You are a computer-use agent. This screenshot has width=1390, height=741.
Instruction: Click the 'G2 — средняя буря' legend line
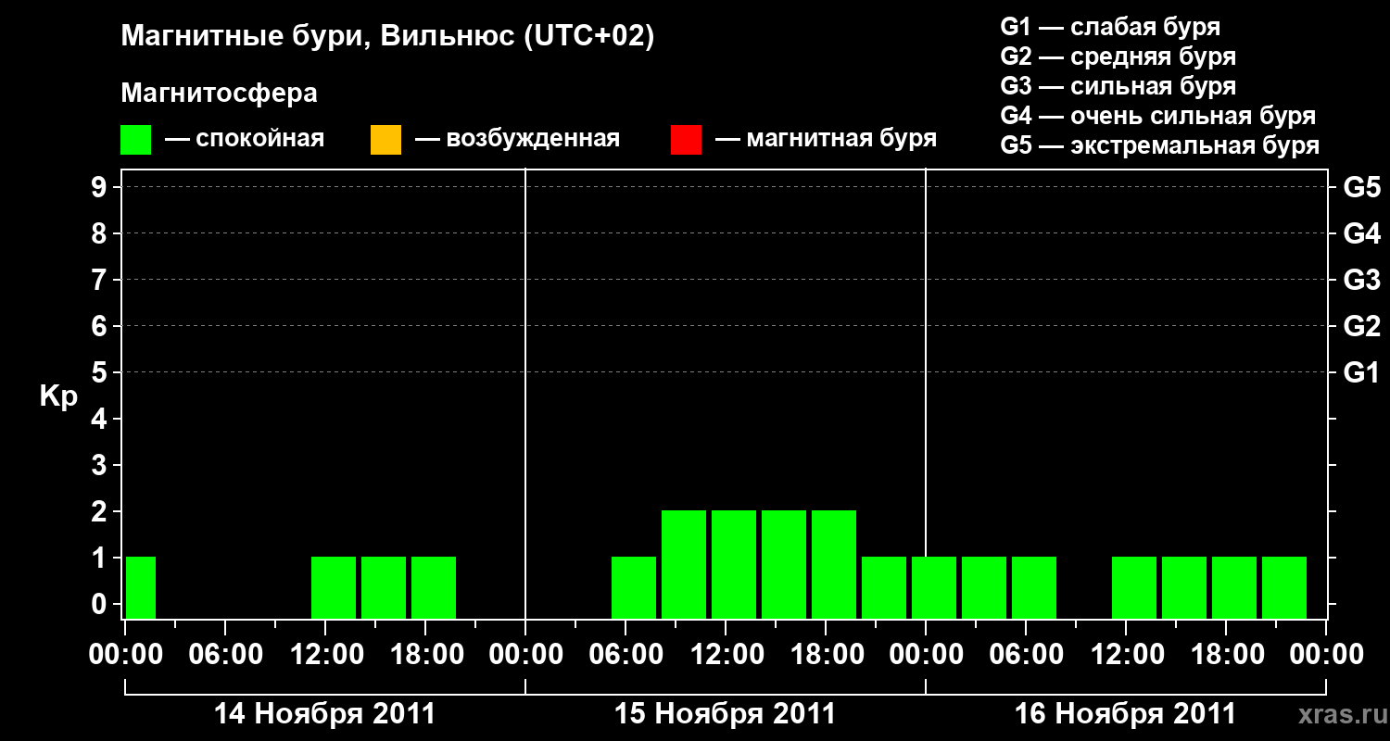(1118, 57)
